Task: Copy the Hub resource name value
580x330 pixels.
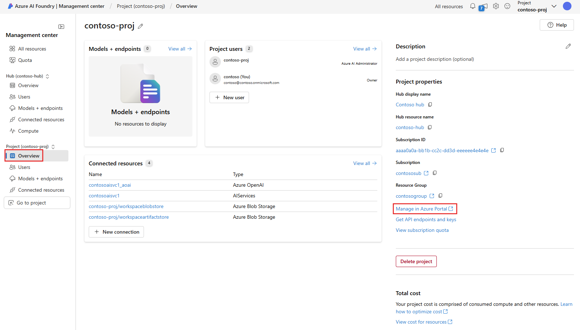Action: (x=430, y=127)
